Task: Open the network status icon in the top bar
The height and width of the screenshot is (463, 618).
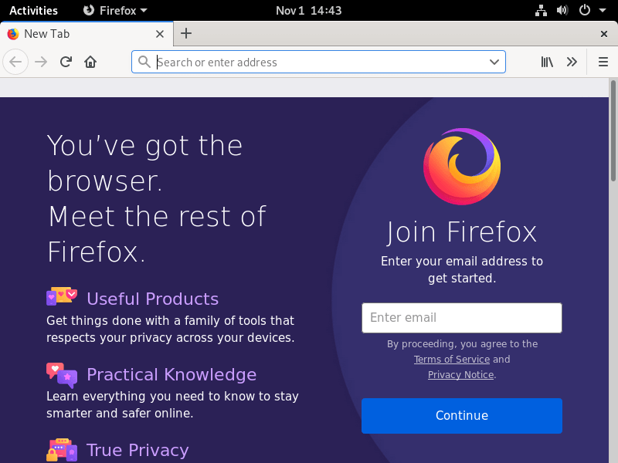Action: pos(541,10)
